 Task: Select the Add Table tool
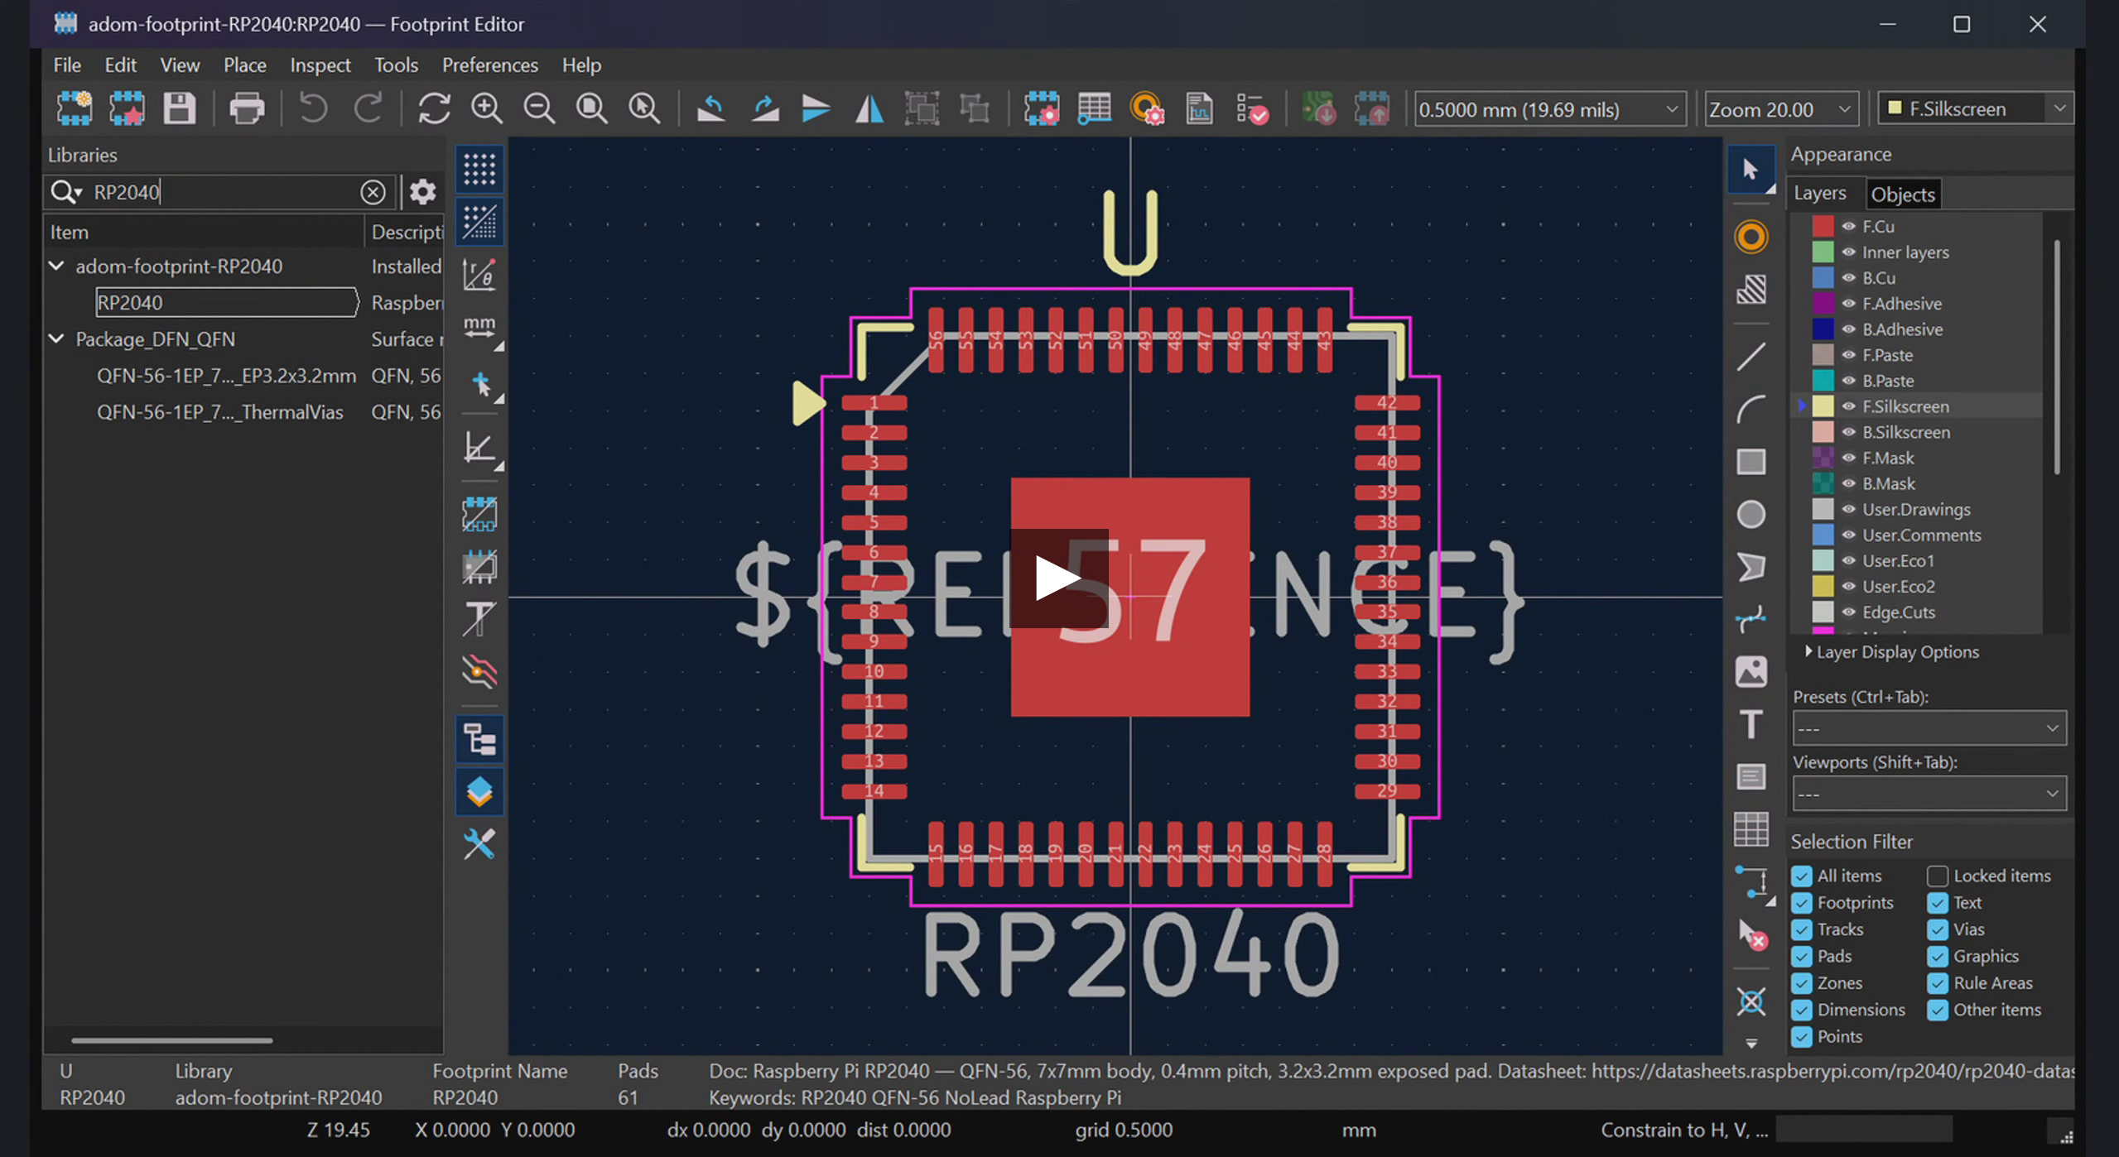(x=1751, y=829)
